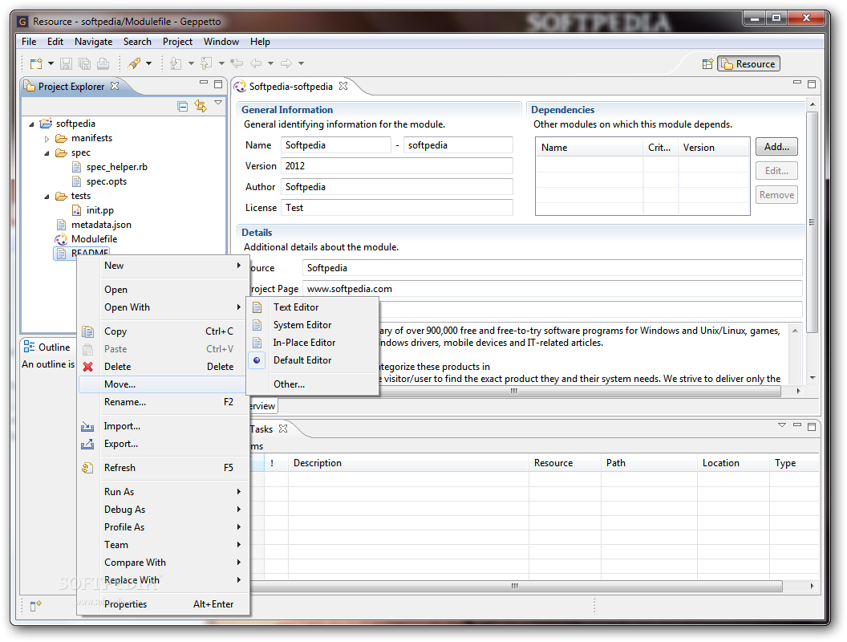Click the Modulefile icon in tree
This screenshot has height=642, width=847.
pos(60,239)
